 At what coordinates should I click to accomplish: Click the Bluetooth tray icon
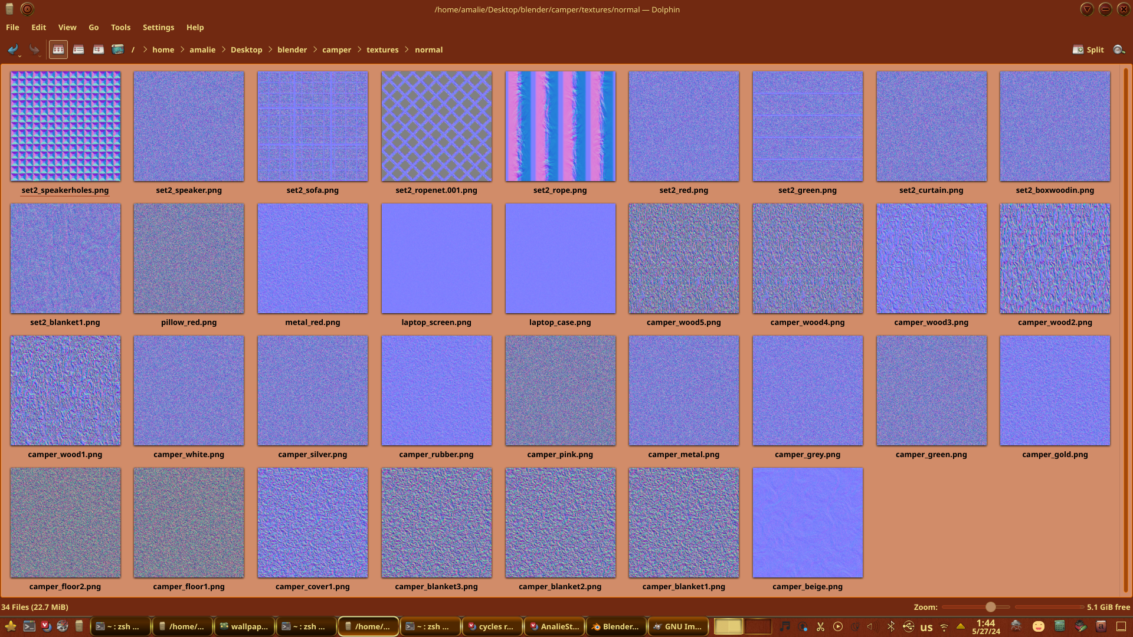pyautogui.click(x=891, y=626)
